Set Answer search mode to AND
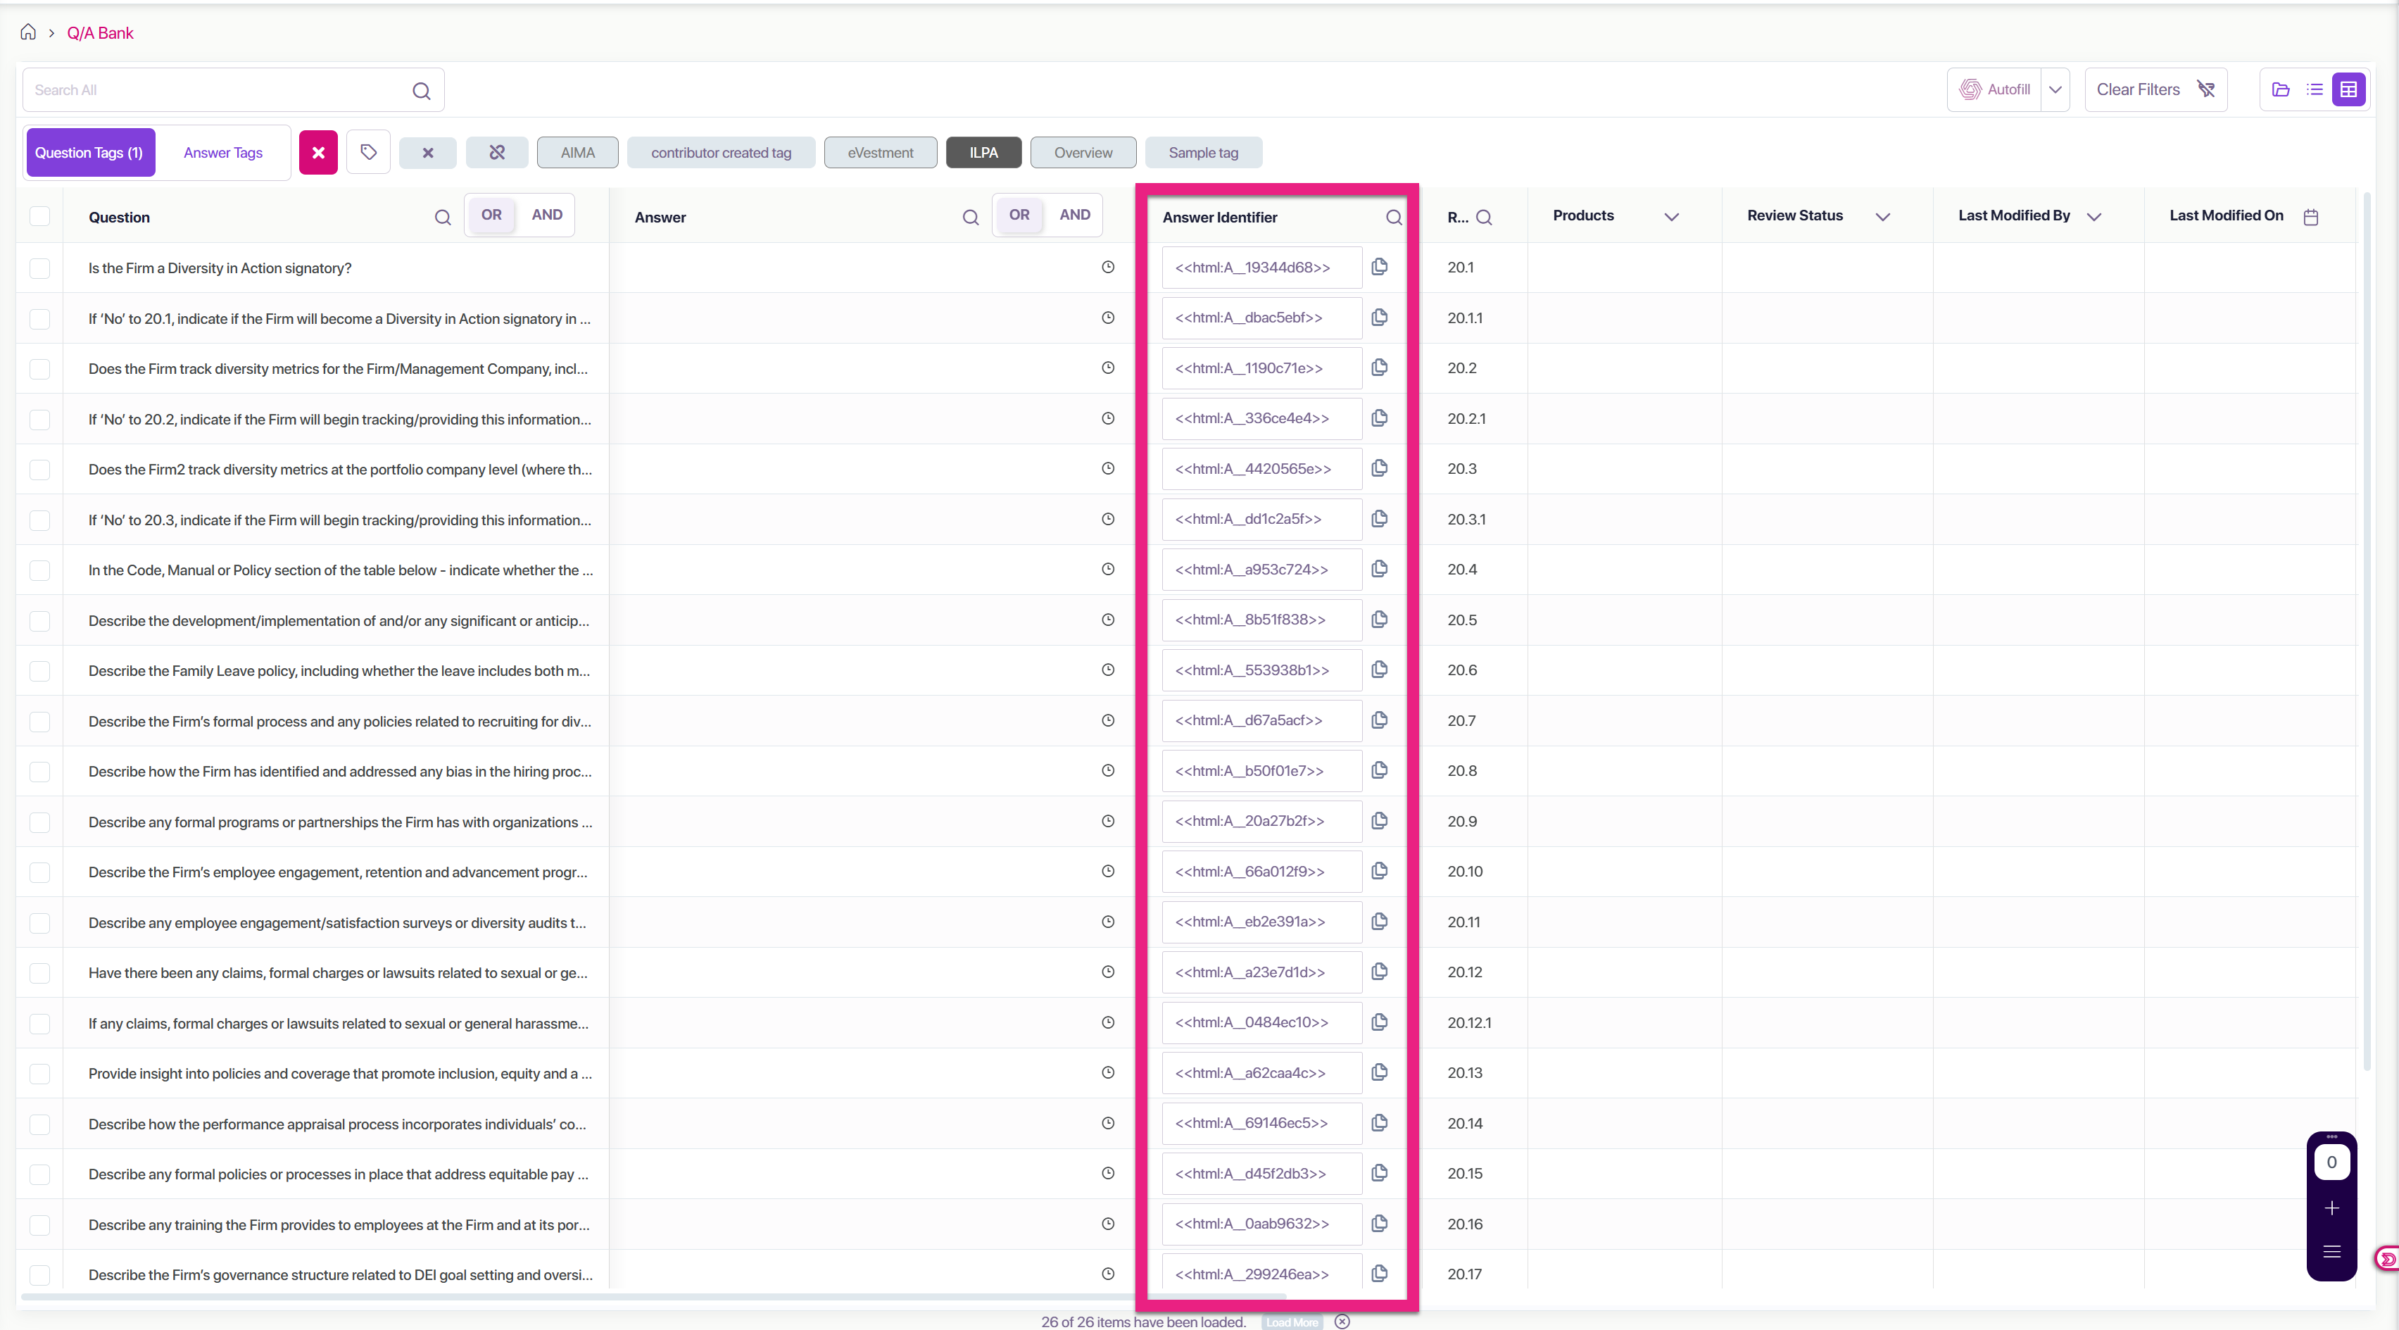2399x1330 pixels. coord(1075,214)
